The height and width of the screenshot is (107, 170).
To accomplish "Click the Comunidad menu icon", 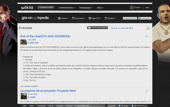I will pyautogui.click(x=73, y=18).
